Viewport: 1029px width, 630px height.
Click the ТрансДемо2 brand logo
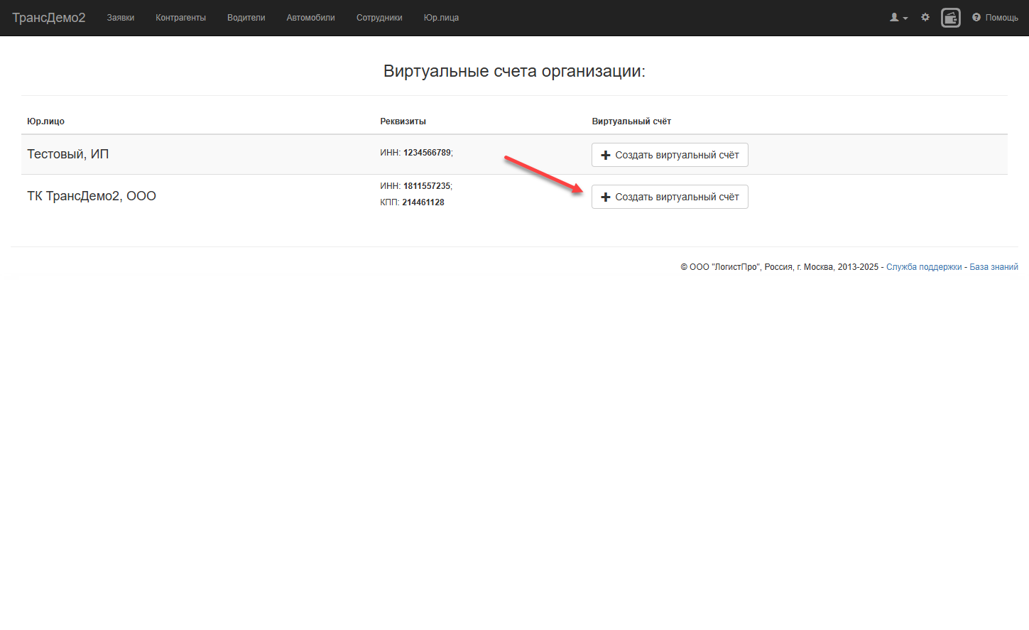pyautogui.click(x=49, y=18)
